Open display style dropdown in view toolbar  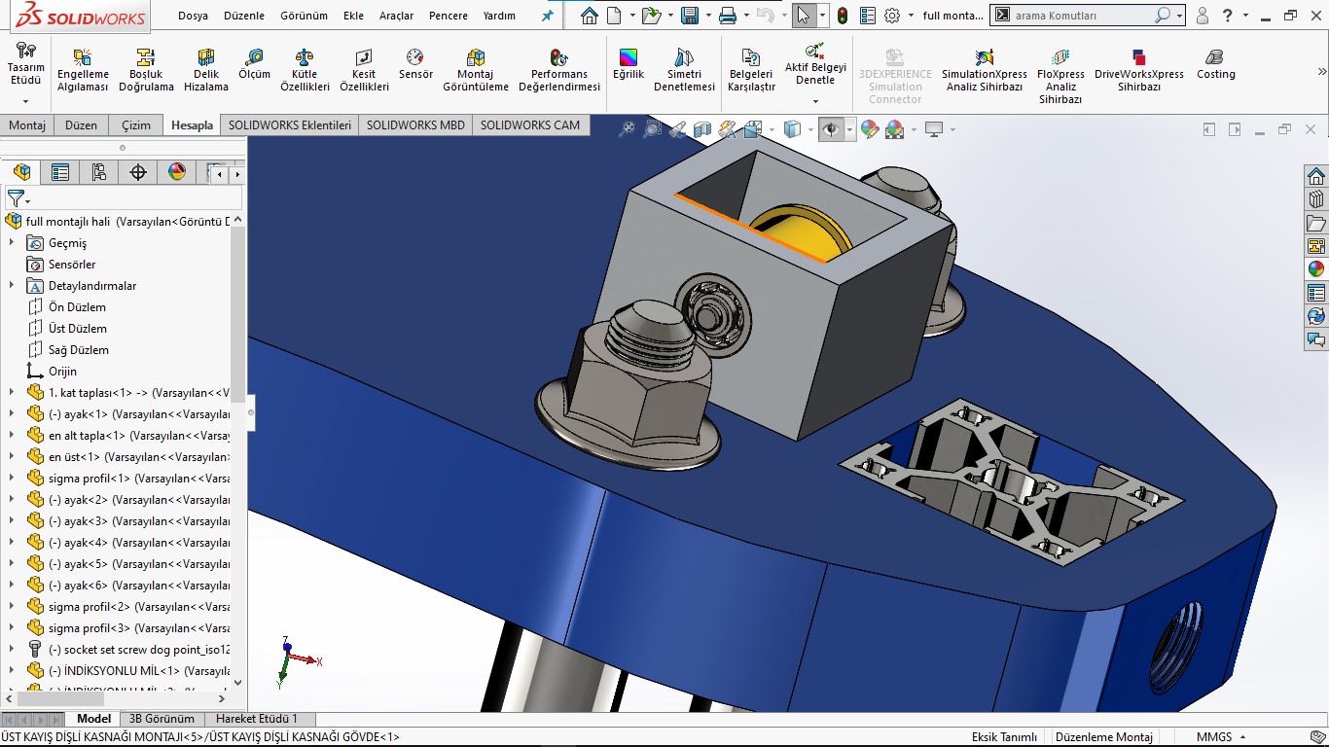pos(809,129)
